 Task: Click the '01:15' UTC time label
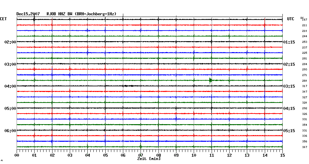click(x=289, y=42)
